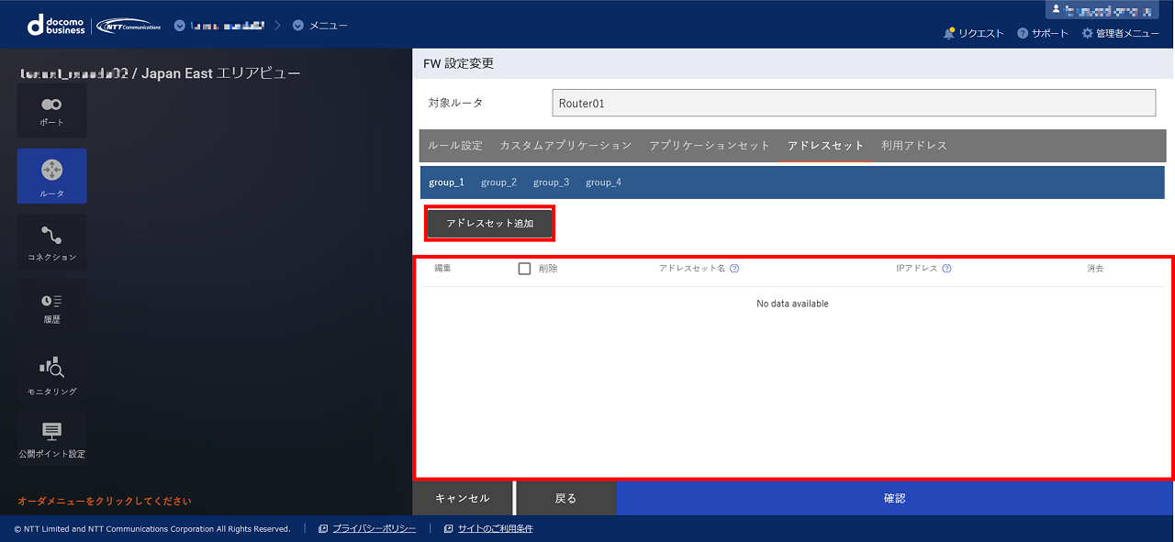1175x542 pixels.
Task: Expand the メニュー dropdown chevron
Action: click(x=297, y=26)
